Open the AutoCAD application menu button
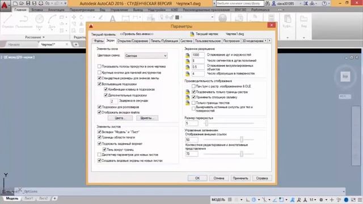This screenshot has width=363, height=204. pyautogui.click(x=5, y=5)
